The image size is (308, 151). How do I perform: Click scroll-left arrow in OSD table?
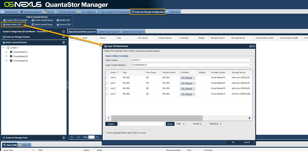[x=108, y=118]
